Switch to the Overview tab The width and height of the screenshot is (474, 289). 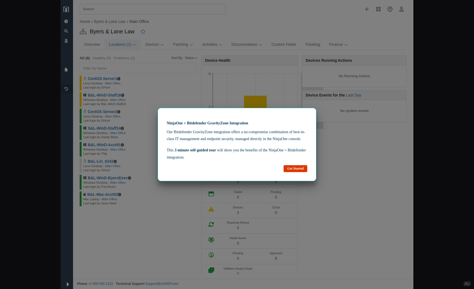(92, 44)
